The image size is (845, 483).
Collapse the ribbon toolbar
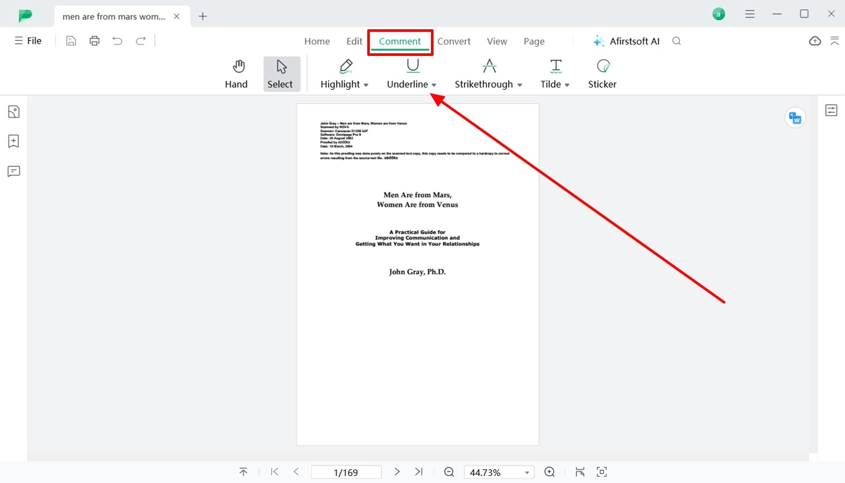835,41
